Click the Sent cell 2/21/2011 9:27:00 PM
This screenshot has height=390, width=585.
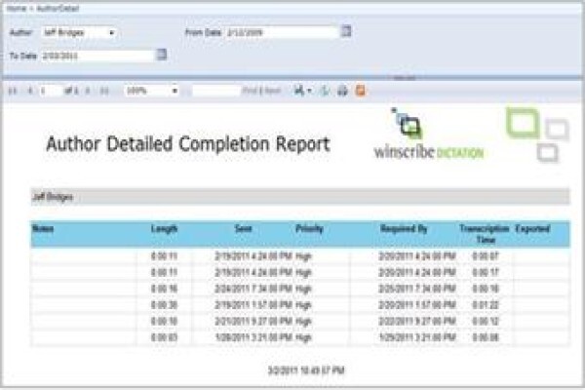coord(253,322)
